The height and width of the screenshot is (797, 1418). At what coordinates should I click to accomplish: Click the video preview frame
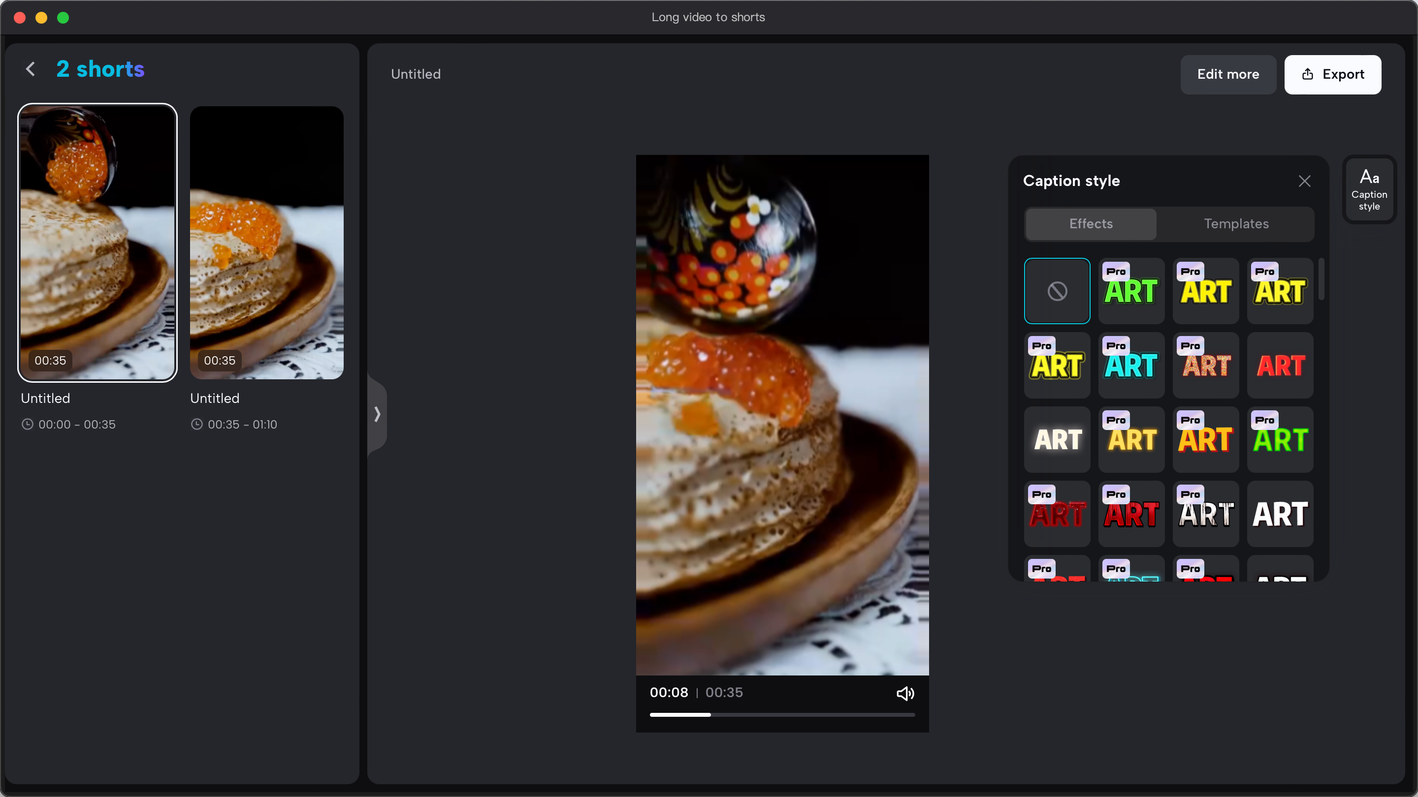[782, 415]
